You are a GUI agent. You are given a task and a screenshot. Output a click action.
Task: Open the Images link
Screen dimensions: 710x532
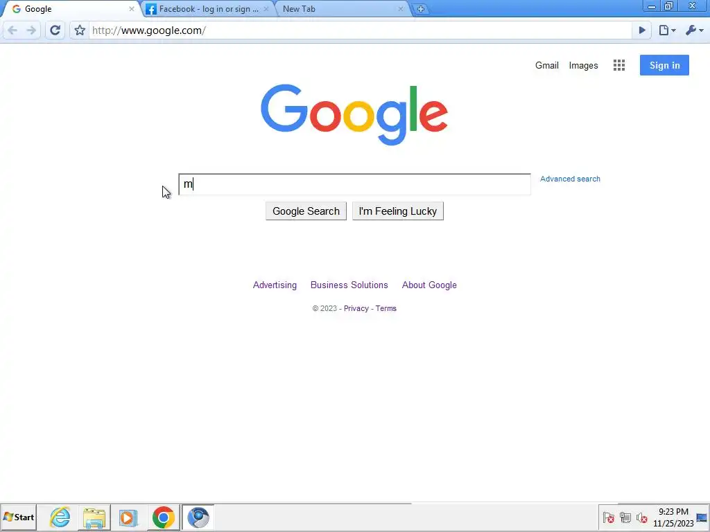(583, 66)
